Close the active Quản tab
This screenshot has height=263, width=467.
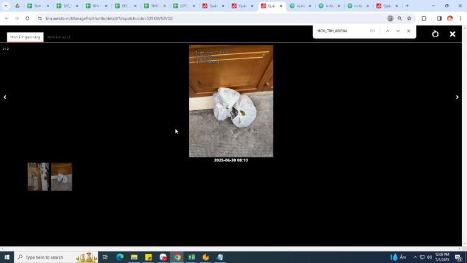pos(281,6)
